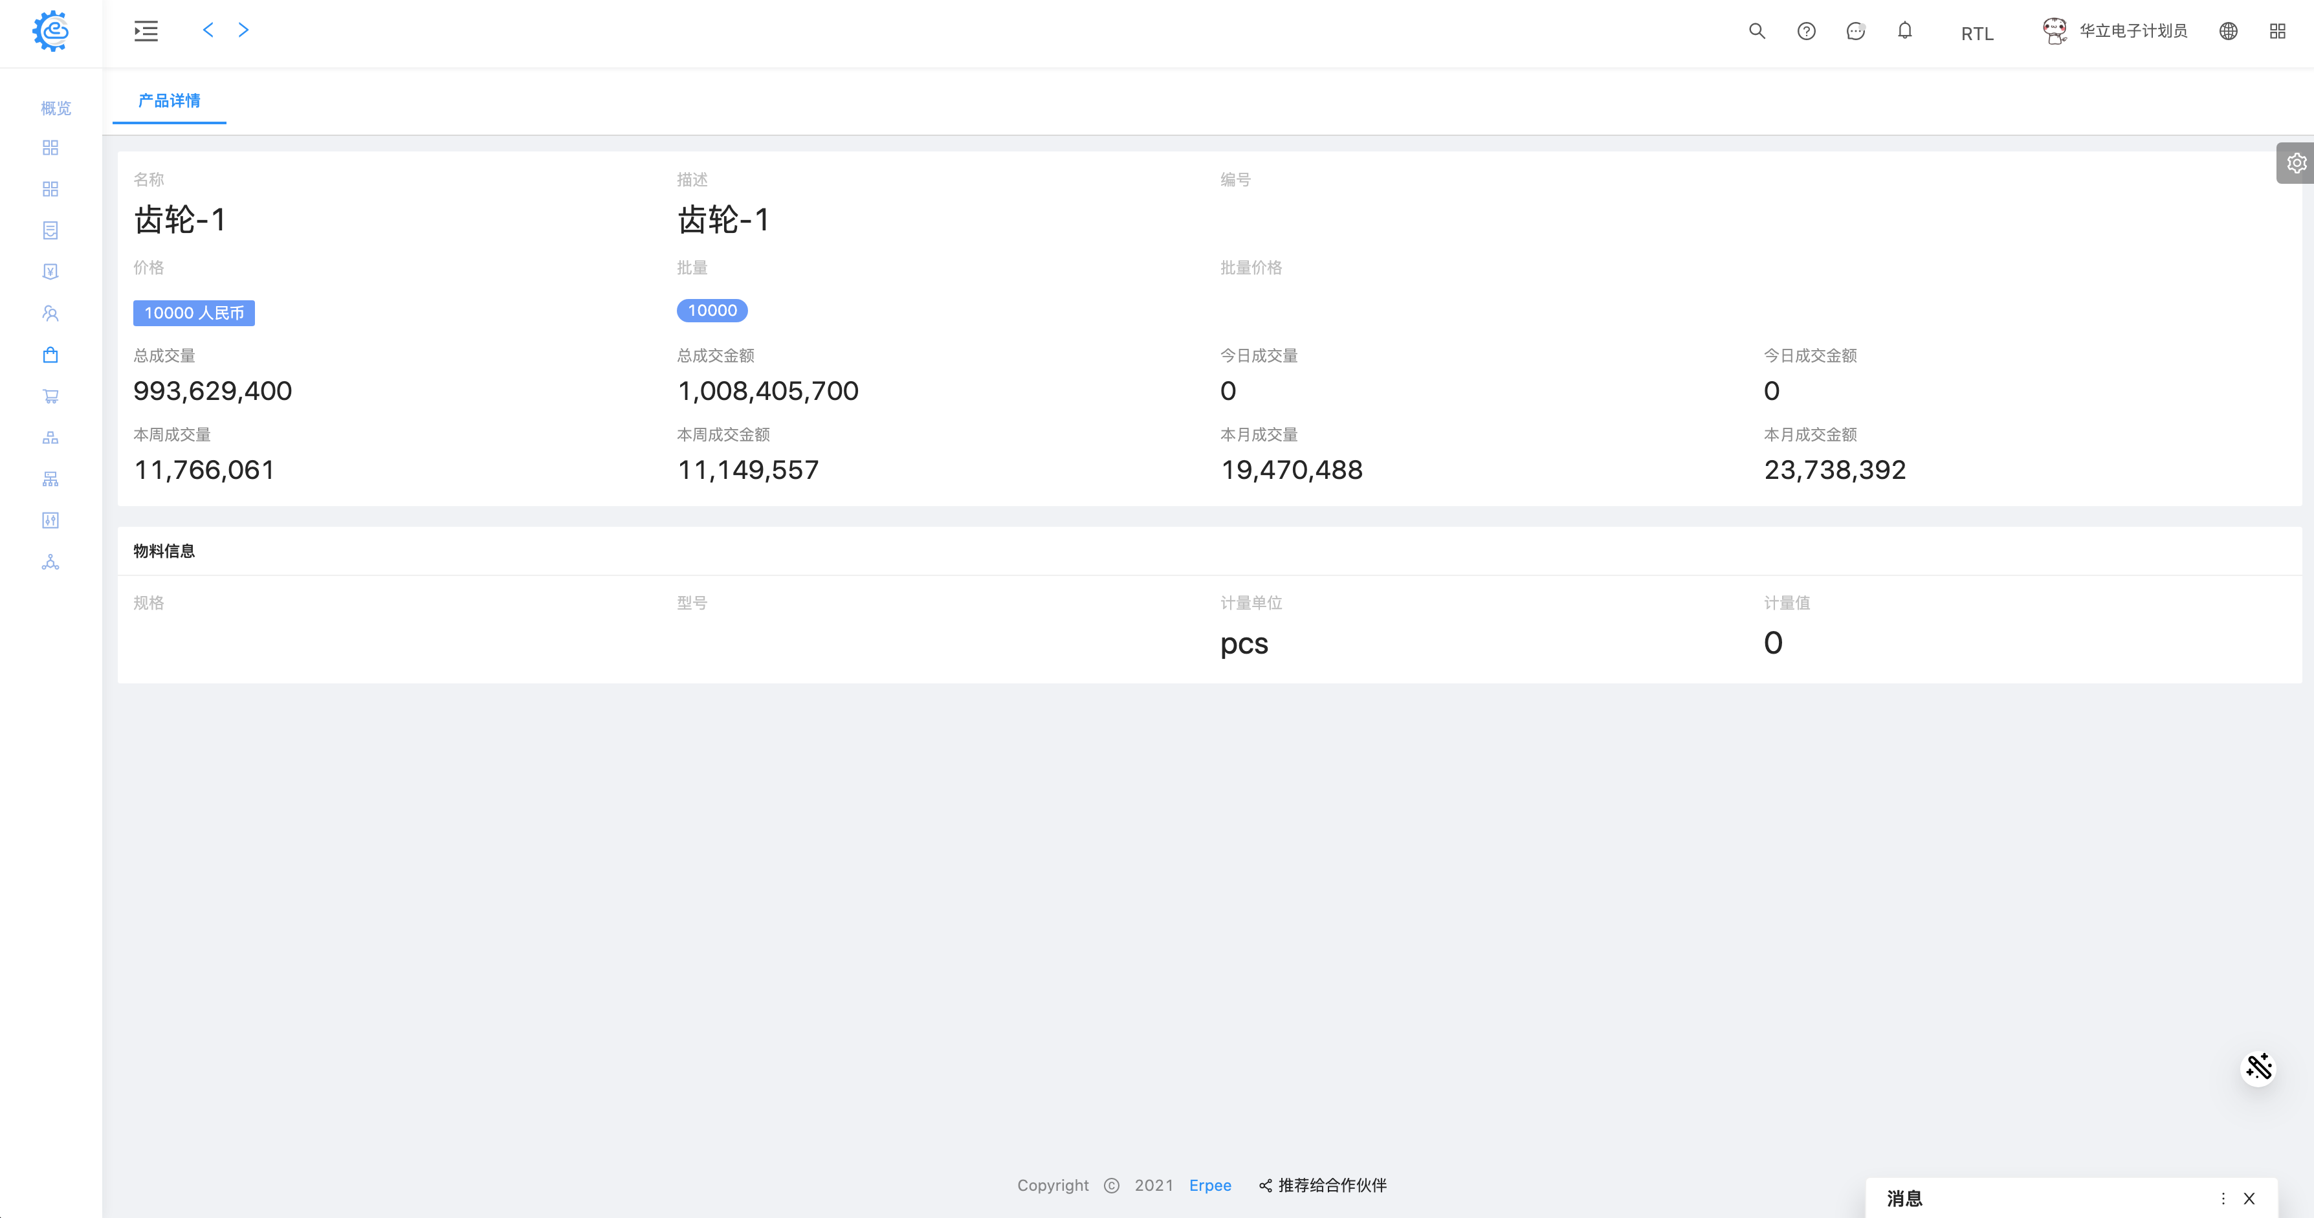Click 概览 in the sidebar
The image size is (2314, 1218).
click(56, 108)
